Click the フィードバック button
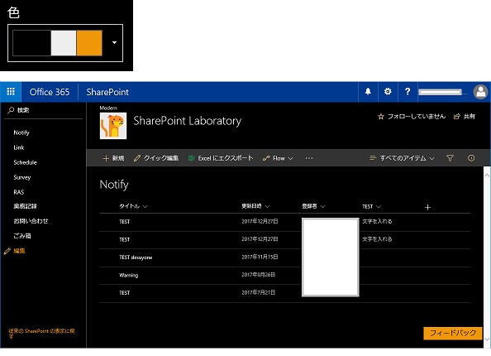 (452, 333)
